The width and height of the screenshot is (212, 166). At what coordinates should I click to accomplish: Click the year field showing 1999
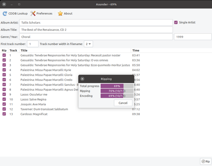[193, 37]
